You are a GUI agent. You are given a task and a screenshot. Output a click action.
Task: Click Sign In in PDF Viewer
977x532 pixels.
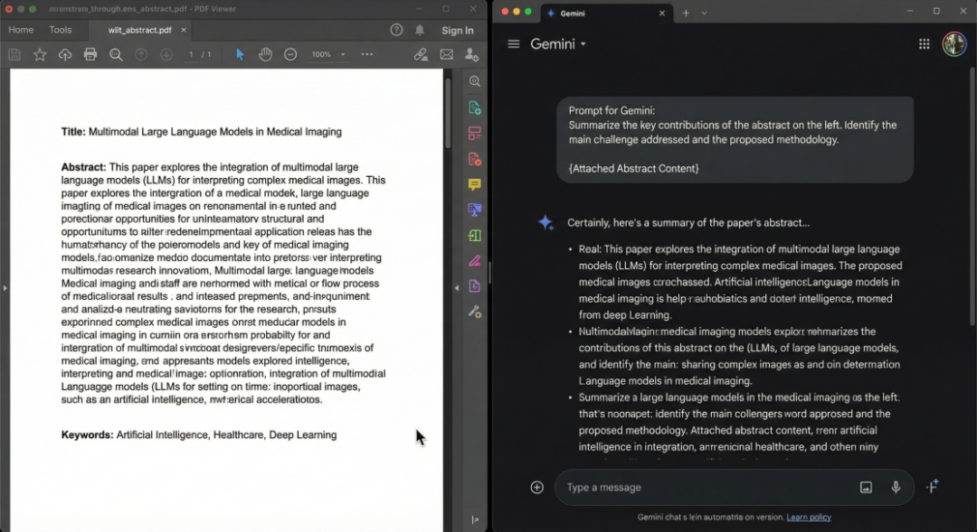point(458,31)
